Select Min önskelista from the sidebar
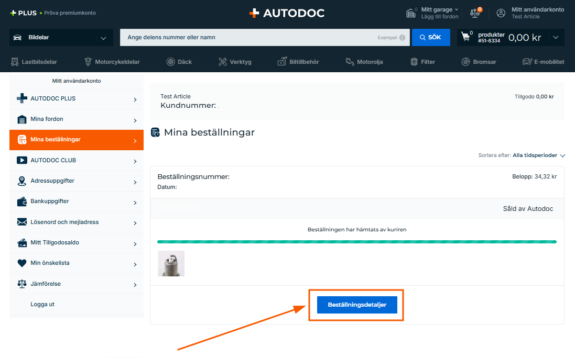Viewport: 575px width, 358px height. pyautogui.click(x=77, y=263)
